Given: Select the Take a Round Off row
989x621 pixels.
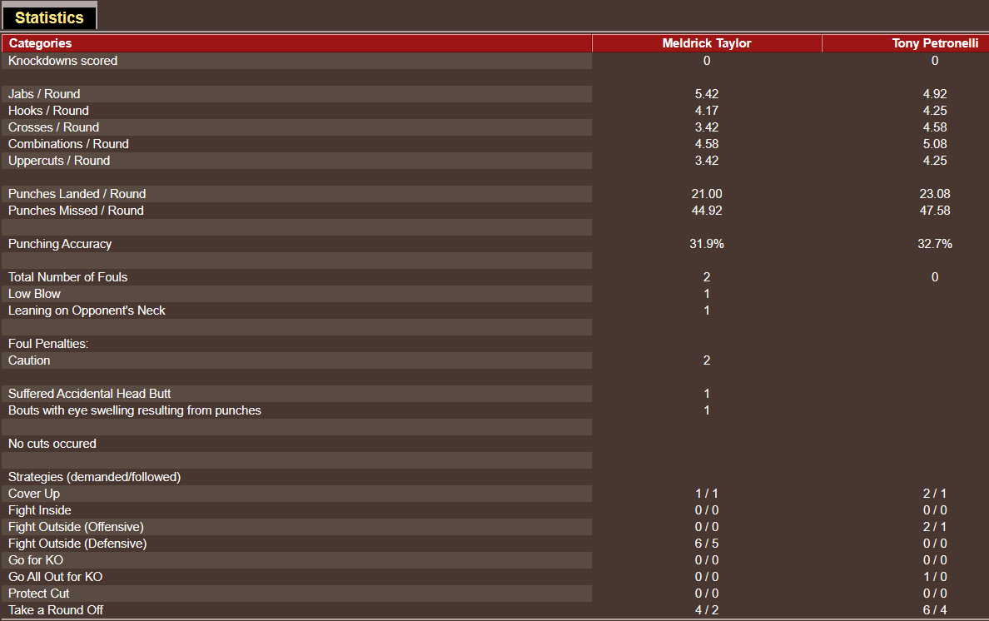Looking at the screenshot, I should (x=56, y=609).
